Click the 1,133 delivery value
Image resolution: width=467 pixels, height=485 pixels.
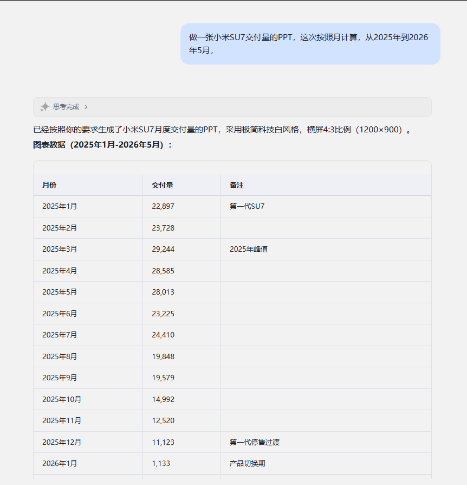tap(161, 463)
